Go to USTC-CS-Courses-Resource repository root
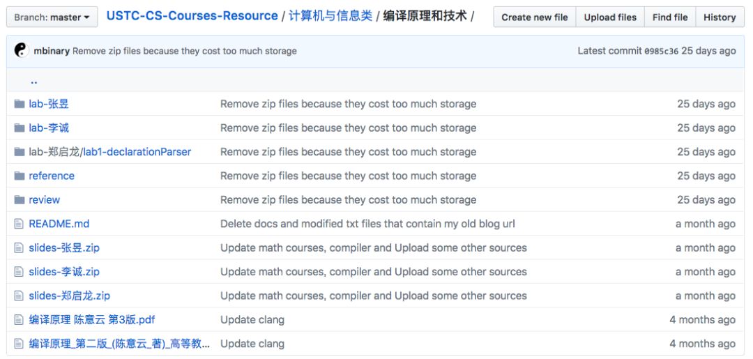Image resolution: width=753 pixels, height=359 pixels. tap(192, 16)
